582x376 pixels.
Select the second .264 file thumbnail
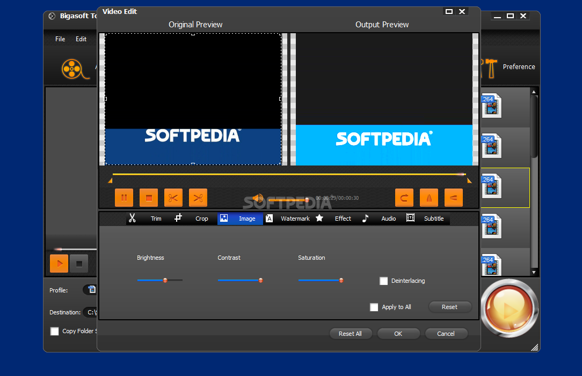(491, 146)
